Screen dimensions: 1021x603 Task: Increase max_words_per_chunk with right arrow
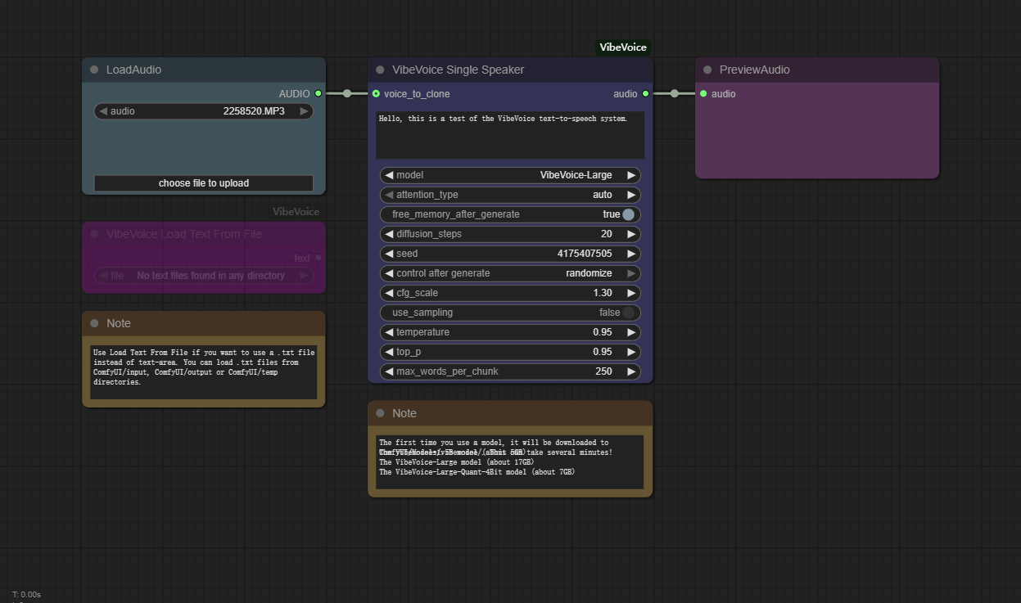[631, 371]
